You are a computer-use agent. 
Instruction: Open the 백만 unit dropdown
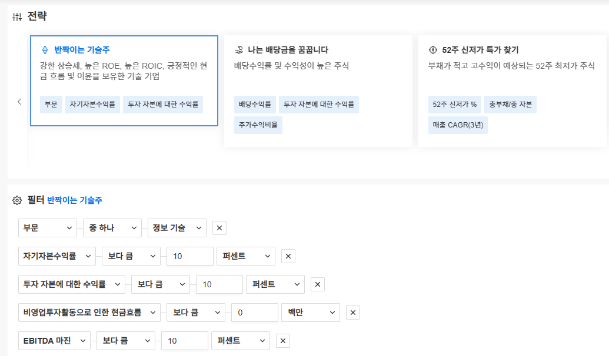coord(311,313)
